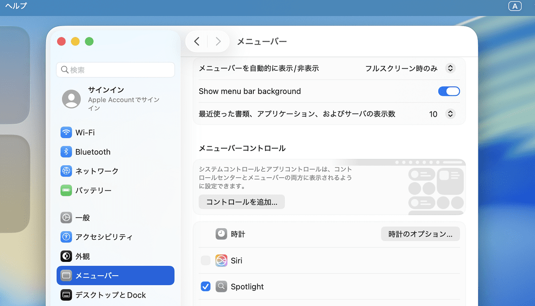Viewport: 535px width, 306px height.
Task: Click the Siri icon in the list
Action: click(x=221, y=261)
